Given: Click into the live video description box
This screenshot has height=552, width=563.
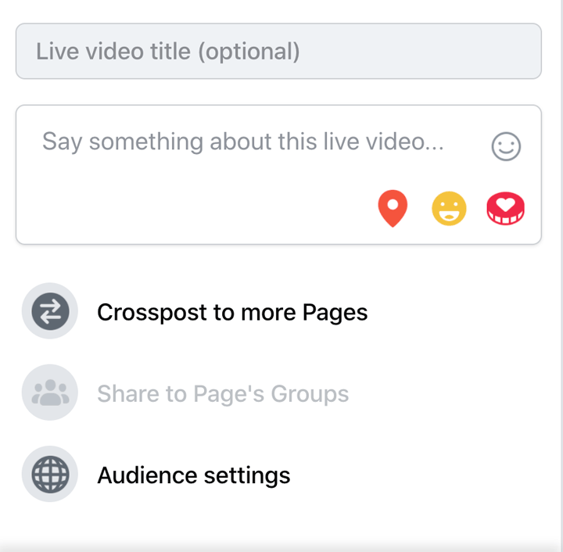Looking at the screenshot, I should (x=278, y=175).
